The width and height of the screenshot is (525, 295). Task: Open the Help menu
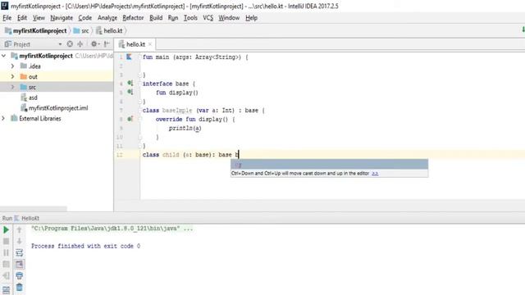click(x=252, y=18)
